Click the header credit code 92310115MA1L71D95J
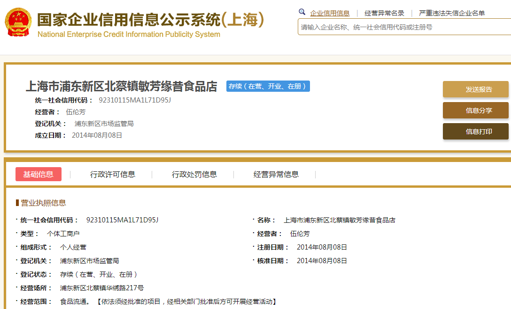 click(135, 100)
